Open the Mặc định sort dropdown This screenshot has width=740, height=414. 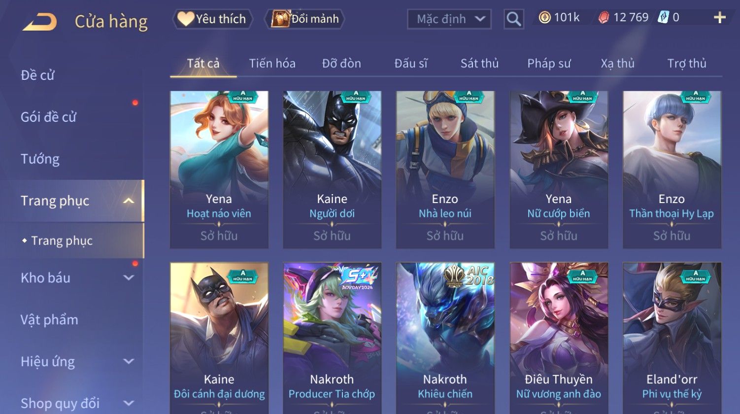tap(449, 19)
